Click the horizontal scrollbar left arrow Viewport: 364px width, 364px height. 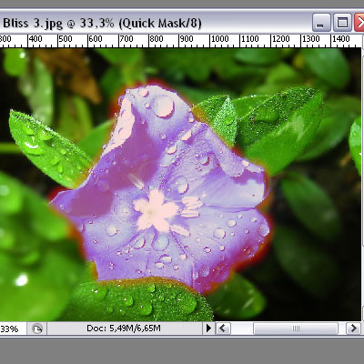point(223,329)
